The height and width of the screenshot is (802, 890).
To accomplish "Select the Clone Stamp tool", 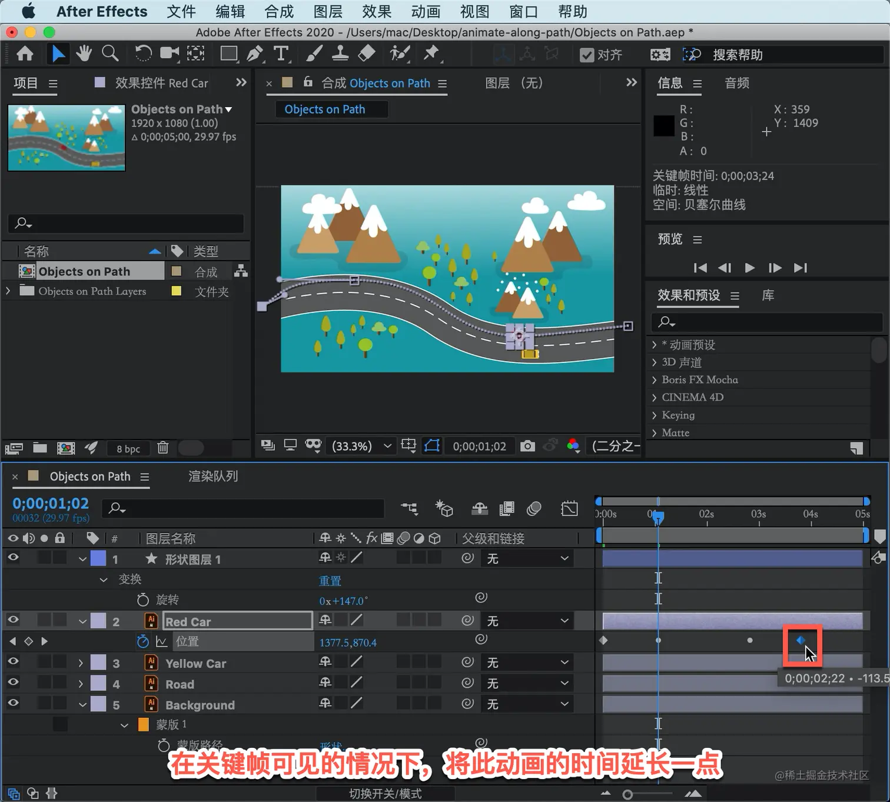I will tap(340, 54).
